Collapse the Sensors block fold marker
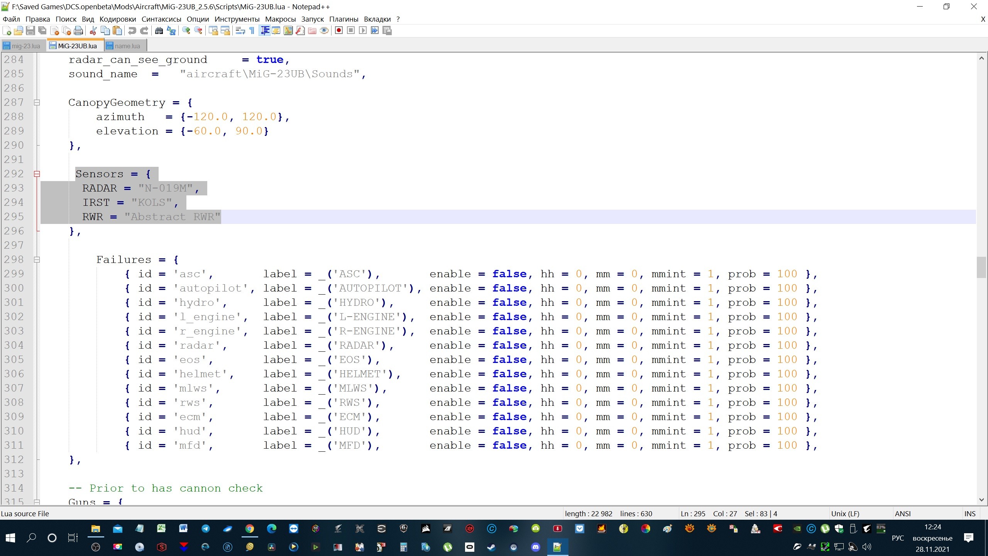The image size is (988, 556). click(37, 174)
